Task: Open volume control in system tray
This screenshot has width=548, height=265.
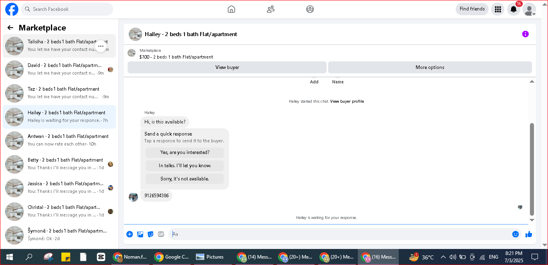Action: [453, 257]
